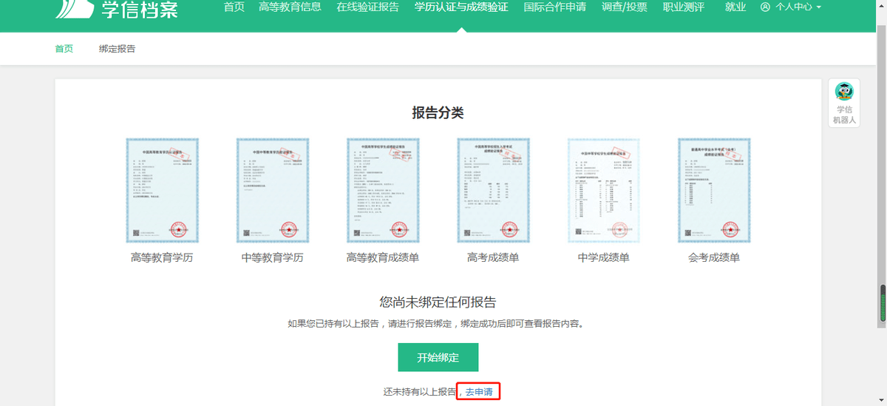The height and width of the screenshot is (406, 887).
Task: Select 国际合作申请 in navigation
Action: [554, 7]
